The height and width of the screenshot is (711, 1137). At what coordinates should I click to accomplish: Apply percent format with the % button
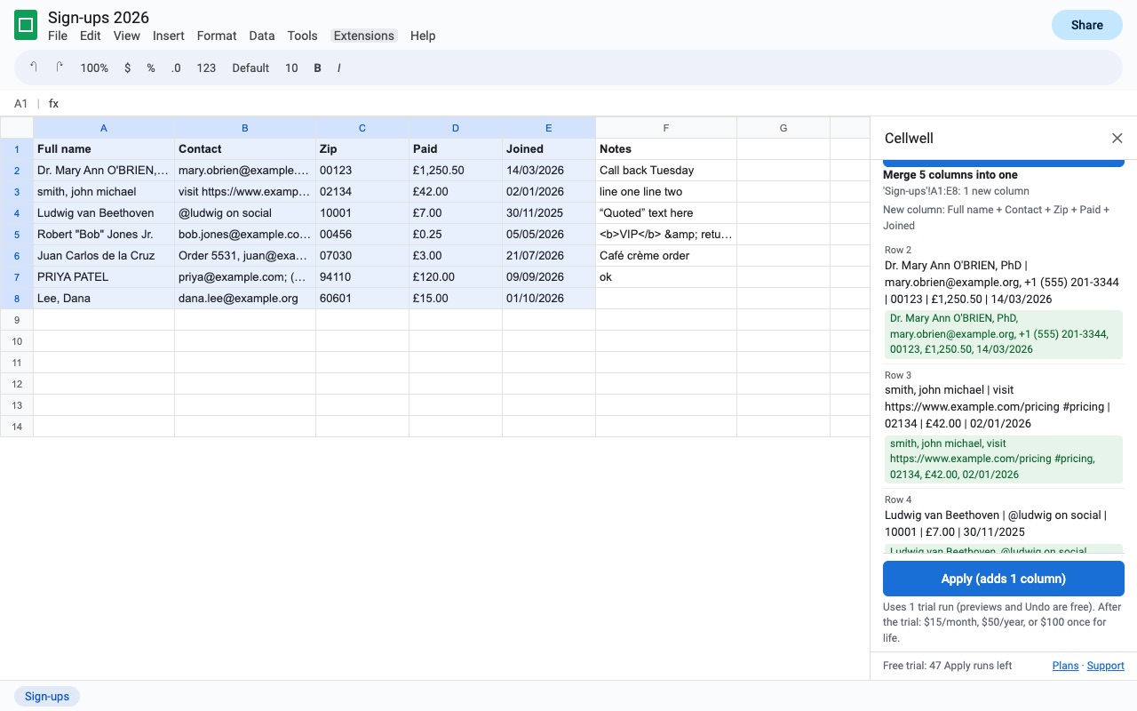151,68
